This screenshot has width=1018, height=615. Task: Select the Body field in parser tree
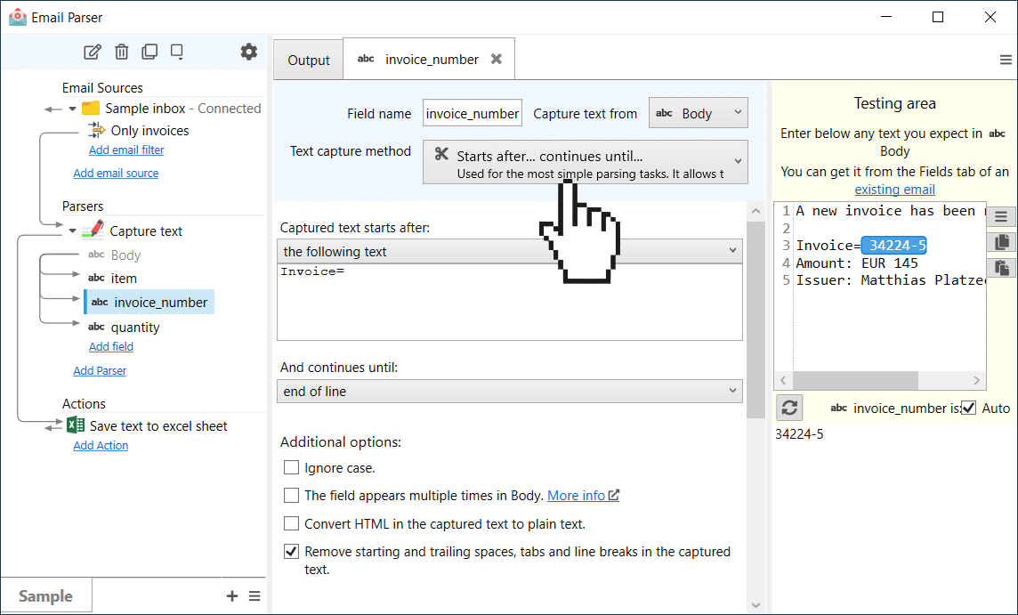[114, 255]
